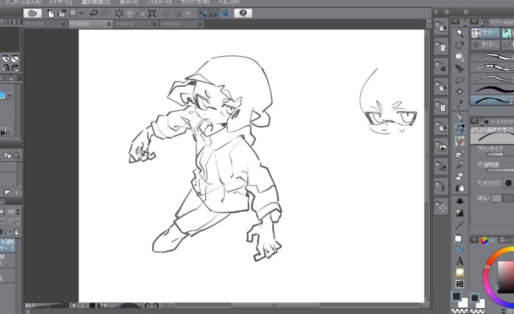This screenshot has width=514, height=314.
Task: Click the Fill bucket icon in command bar
Action: (141, 13)
